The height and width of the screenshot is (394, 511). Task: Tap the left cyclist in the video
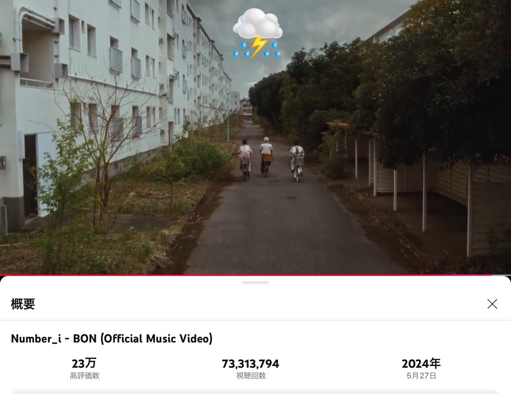[x=245, y=160]
